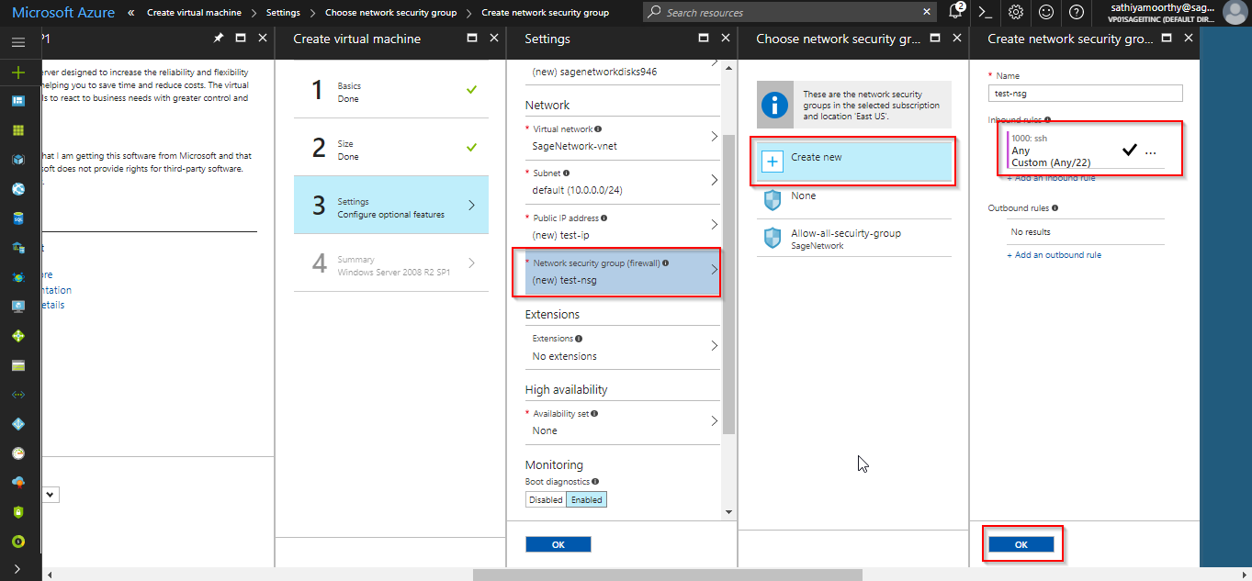Click the green plus New resource icon
The height and width of the screenshot is (581, 1252).
18,73
